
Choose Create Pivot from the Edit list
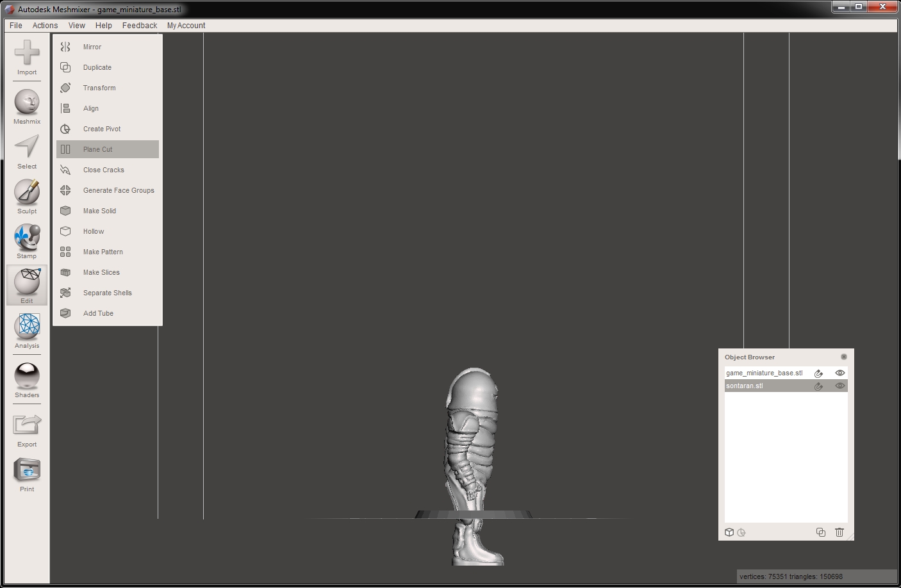point(108,129)
